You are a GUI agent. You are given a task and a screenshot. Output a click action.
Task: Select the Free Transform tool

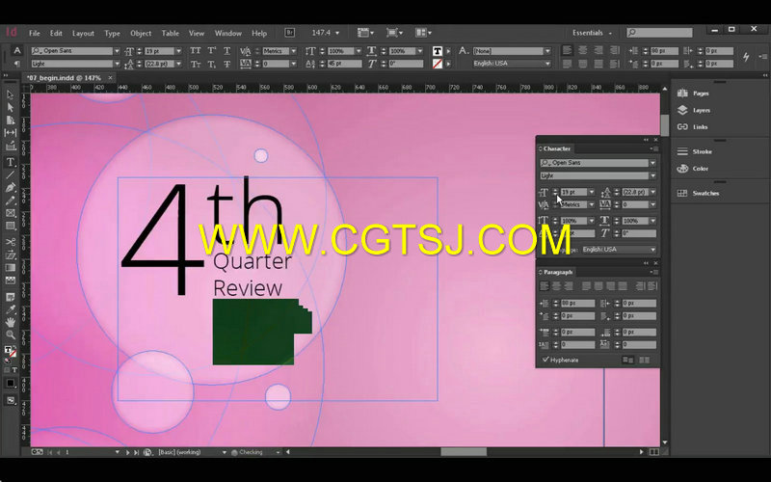(x=11, y=254)
